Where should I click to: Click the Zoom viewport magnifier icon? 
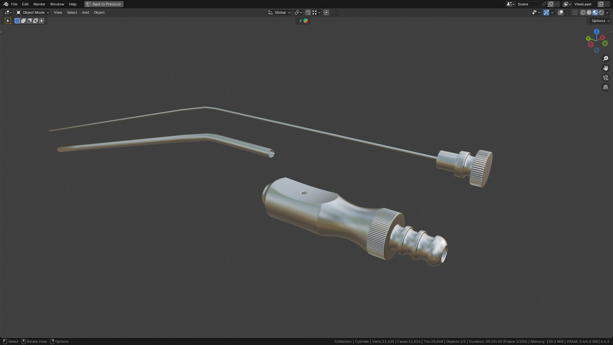pos(606,58)
